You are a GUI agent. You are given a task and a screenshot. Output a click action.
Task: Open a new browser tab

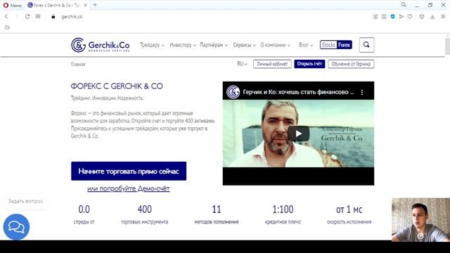pyautogui.click(x=95, y=5)
